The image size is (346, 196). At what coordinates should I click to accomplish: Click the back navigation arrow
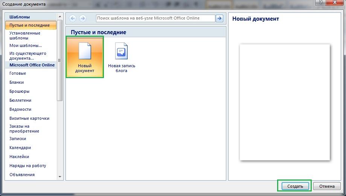pyautogui.click(x=73, y=18)
